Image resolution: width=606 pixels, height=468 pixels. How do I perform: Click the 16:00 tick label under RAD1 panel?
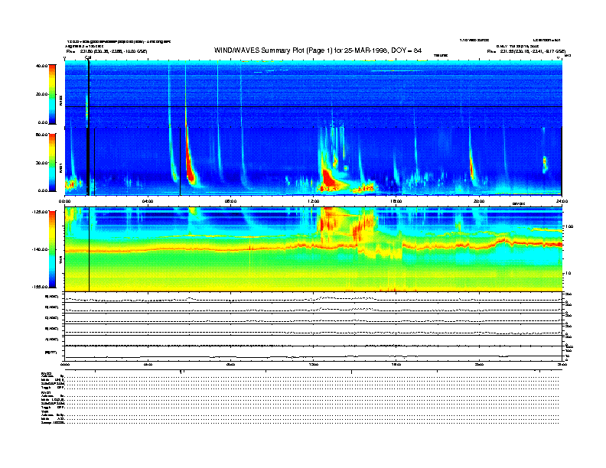[396, 201]
